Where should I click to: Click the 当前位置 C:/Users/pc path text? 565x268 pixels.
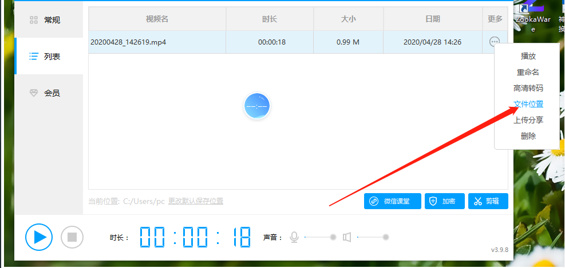click(x=127, y=201)
